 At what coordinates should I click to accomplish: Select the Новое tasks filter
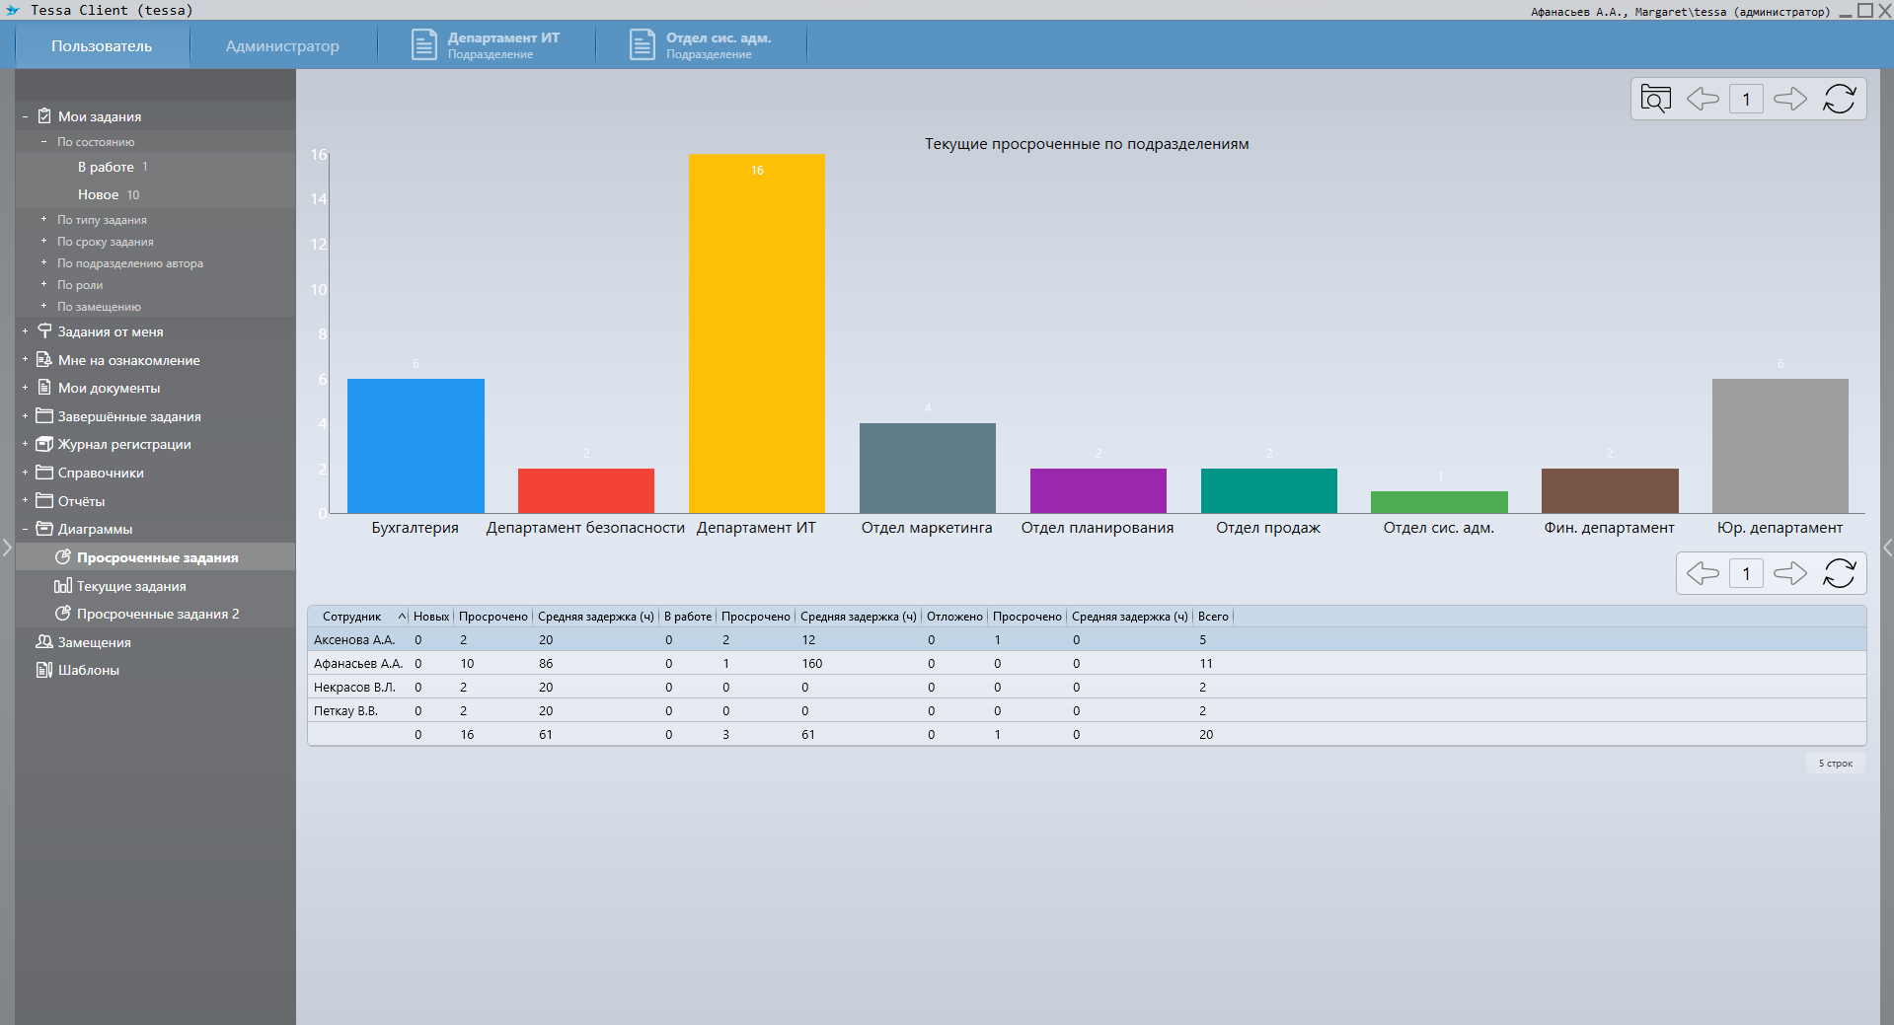click(98, 194)
